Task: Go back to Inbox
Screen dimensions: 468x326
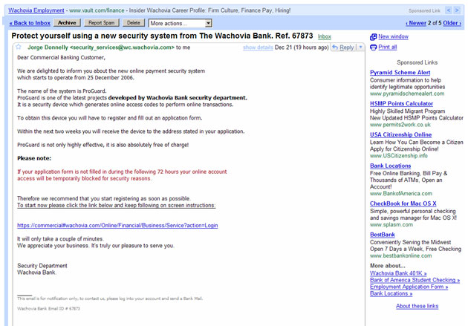Action: coord(29,23)
